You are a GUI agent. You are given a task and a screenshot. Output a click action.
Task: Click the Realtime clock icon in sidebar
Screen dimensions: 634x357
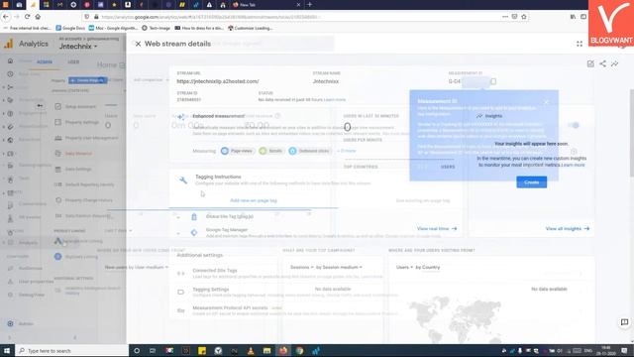10,74
